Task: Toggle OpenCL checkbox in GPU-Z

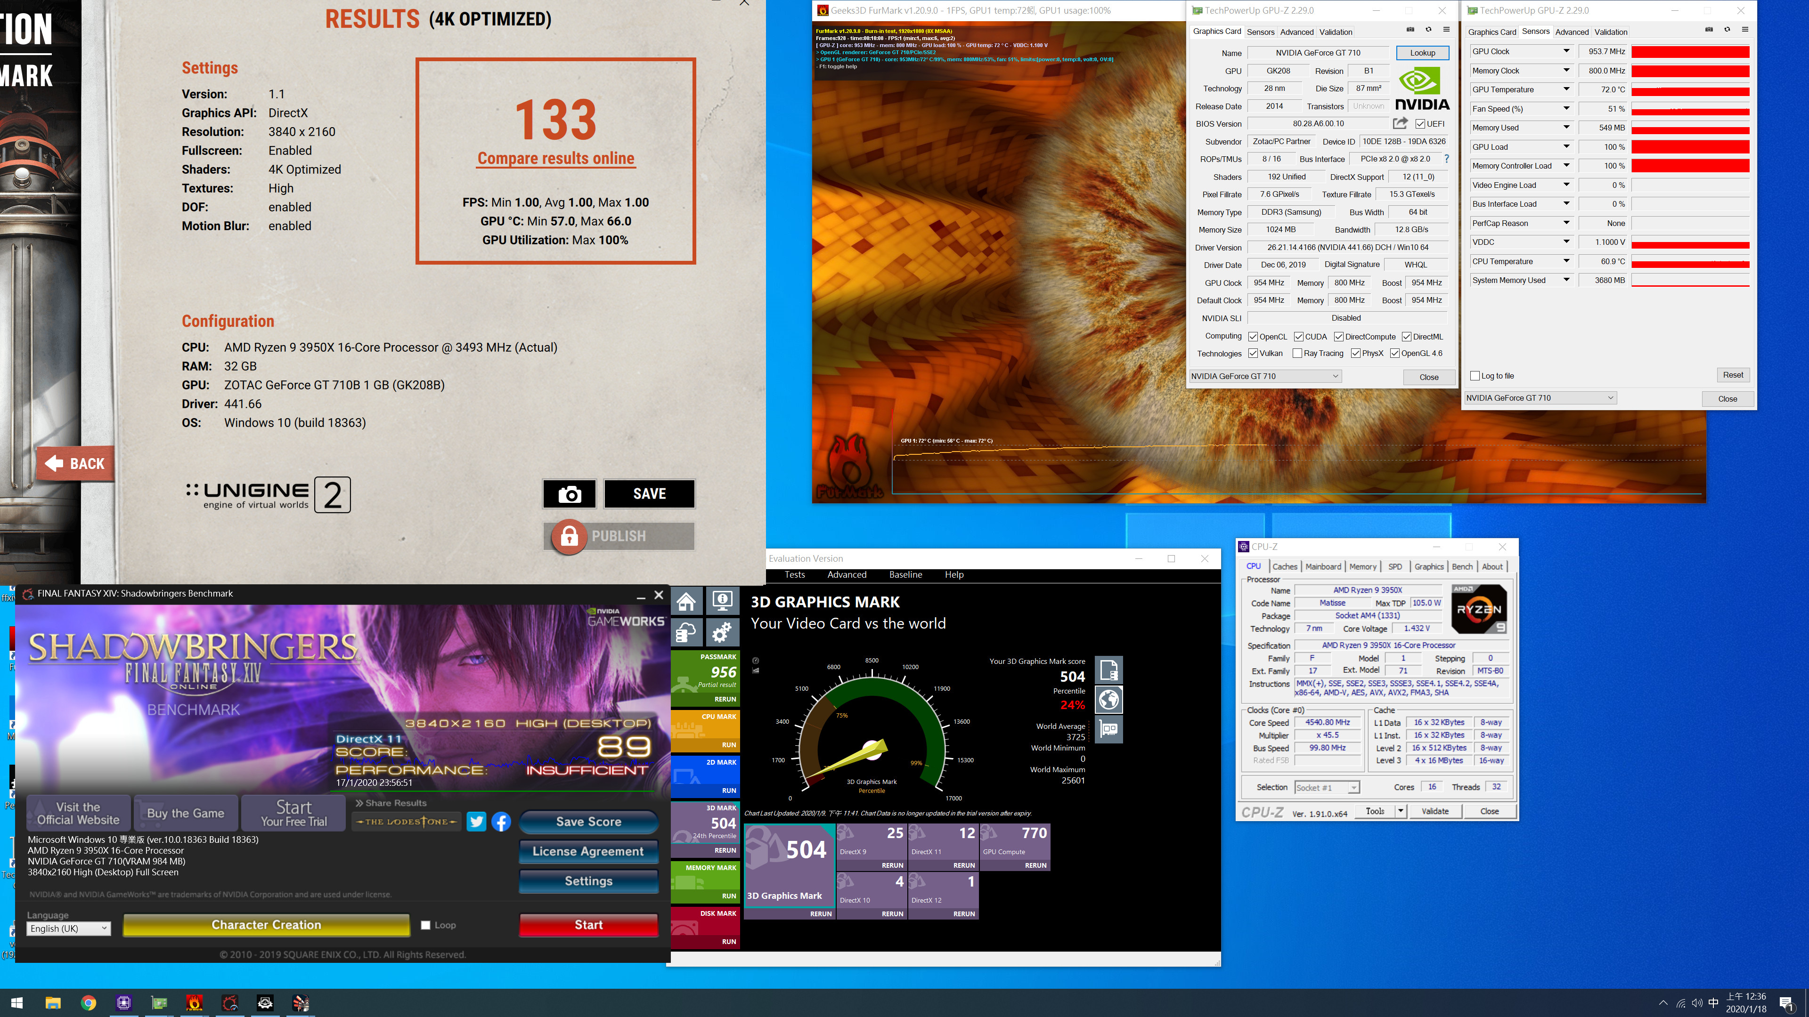Action: pos(1253,337)
